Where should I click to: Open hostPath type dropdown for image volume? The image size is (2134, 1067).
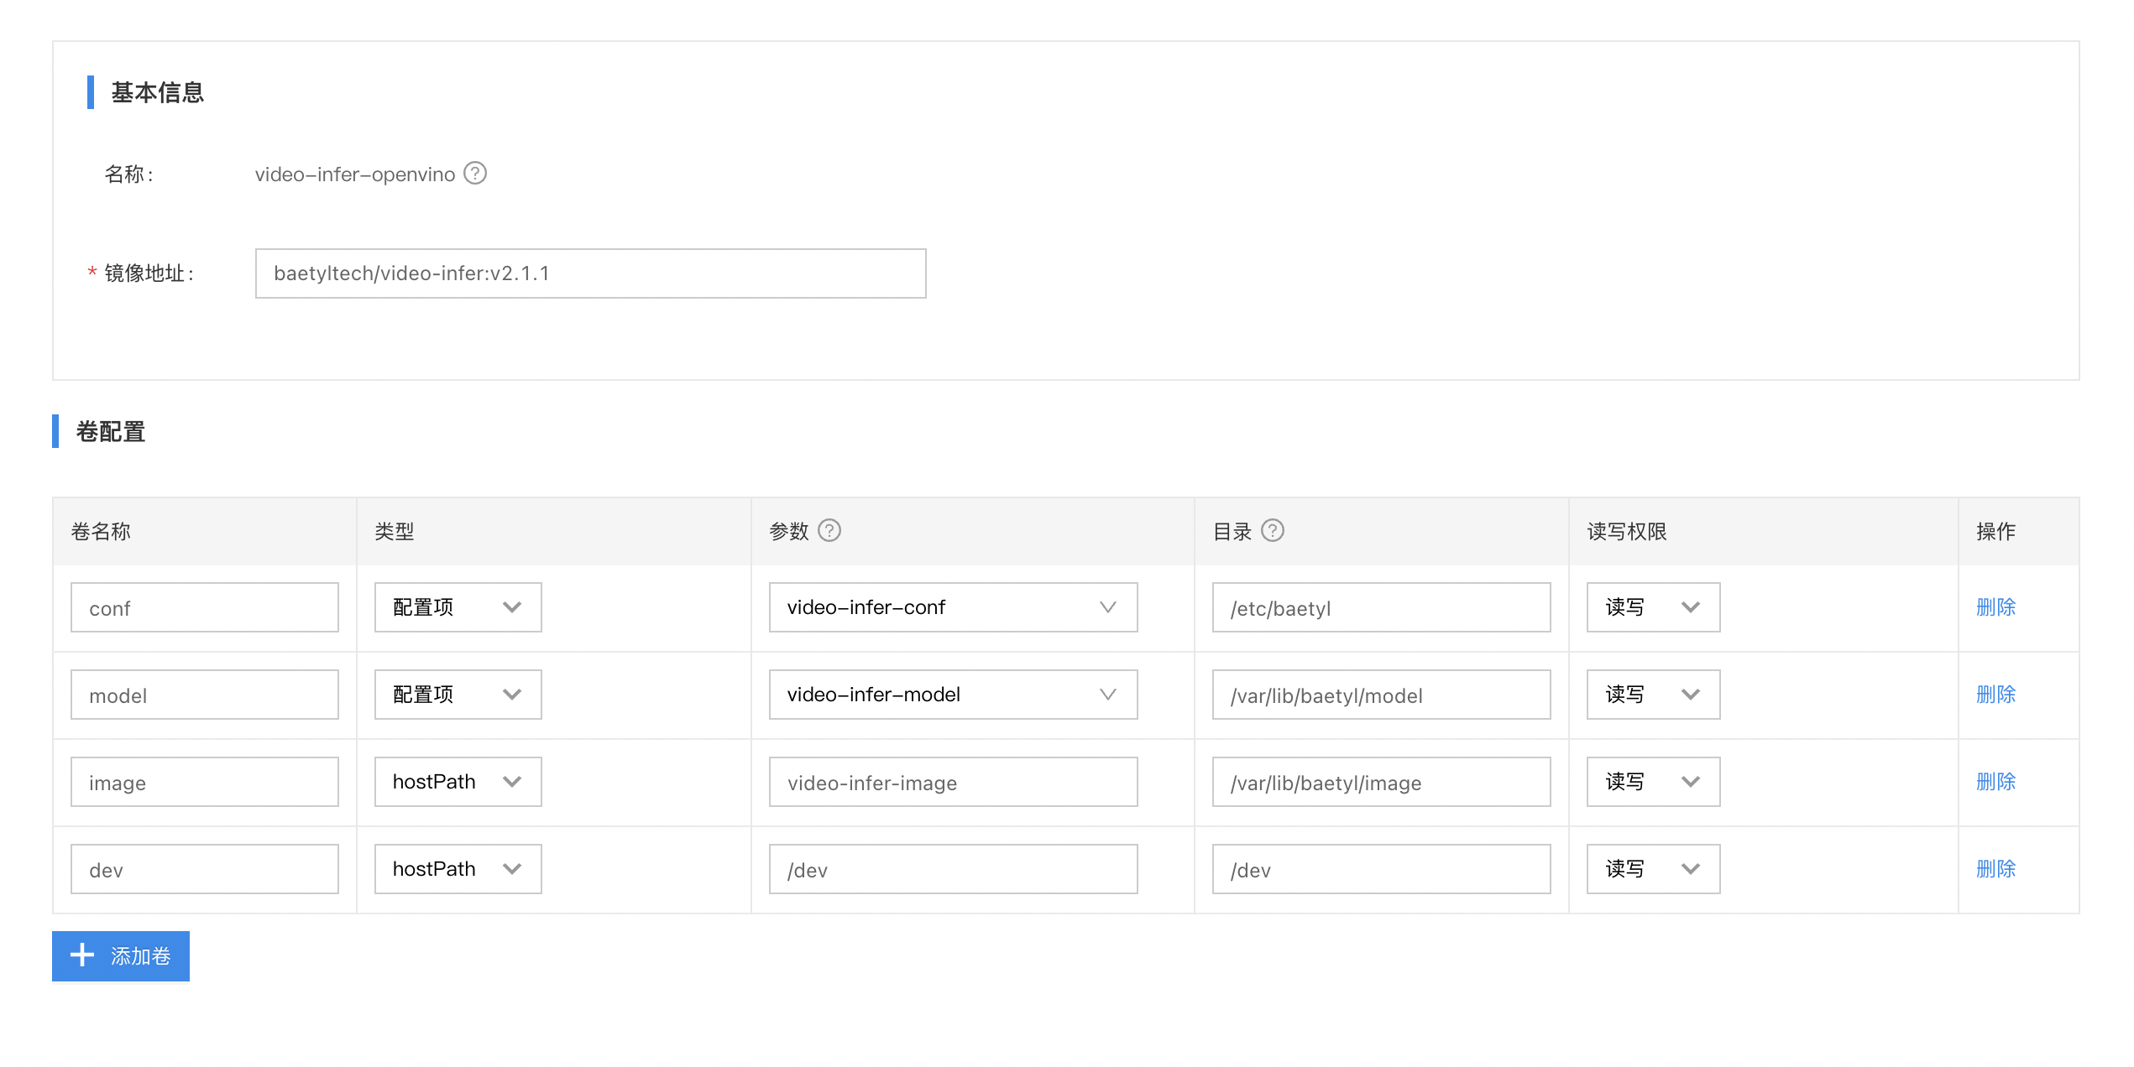(x=458, y=782)
